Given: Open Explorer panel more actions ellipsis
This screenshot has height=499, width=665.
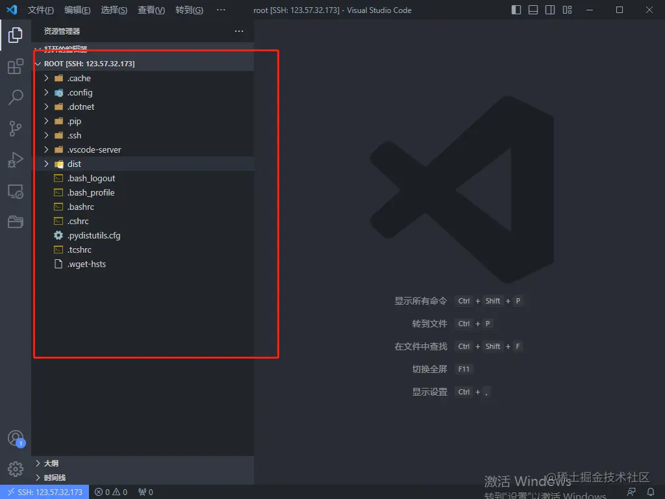Looking at the screenshot, I should (x=239, y=31).
